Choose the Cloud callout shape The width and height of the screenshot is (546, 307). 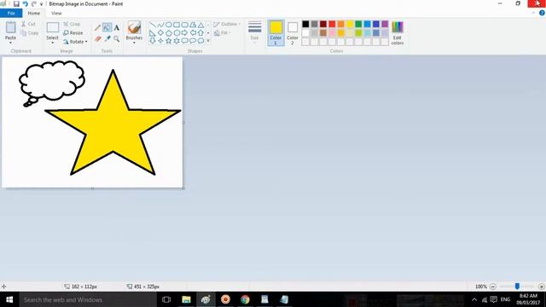201,41
